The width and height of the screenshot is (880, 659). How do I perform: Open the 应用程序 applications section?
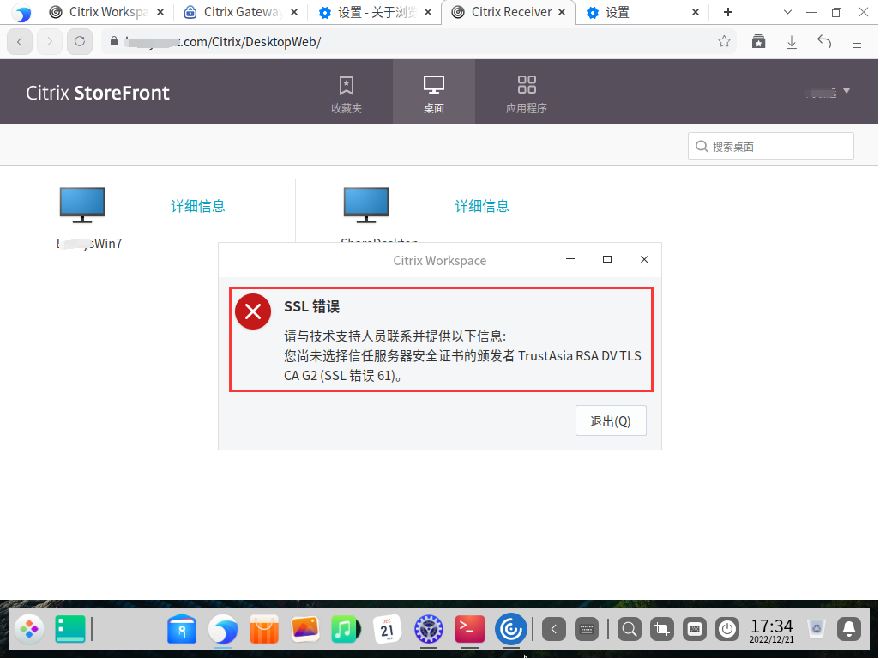[x=527, y=94]
